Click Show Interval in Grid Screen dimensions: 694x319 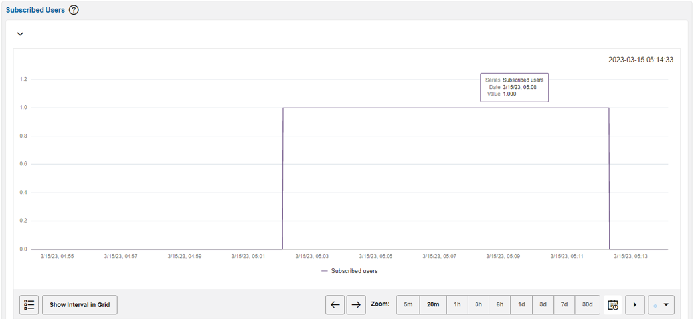point(80,305)
